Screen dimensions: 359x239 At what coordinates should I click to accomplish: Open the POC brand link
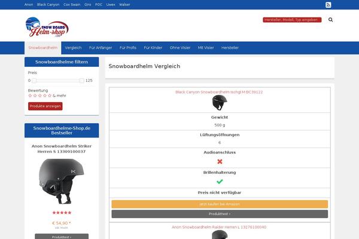99,4
